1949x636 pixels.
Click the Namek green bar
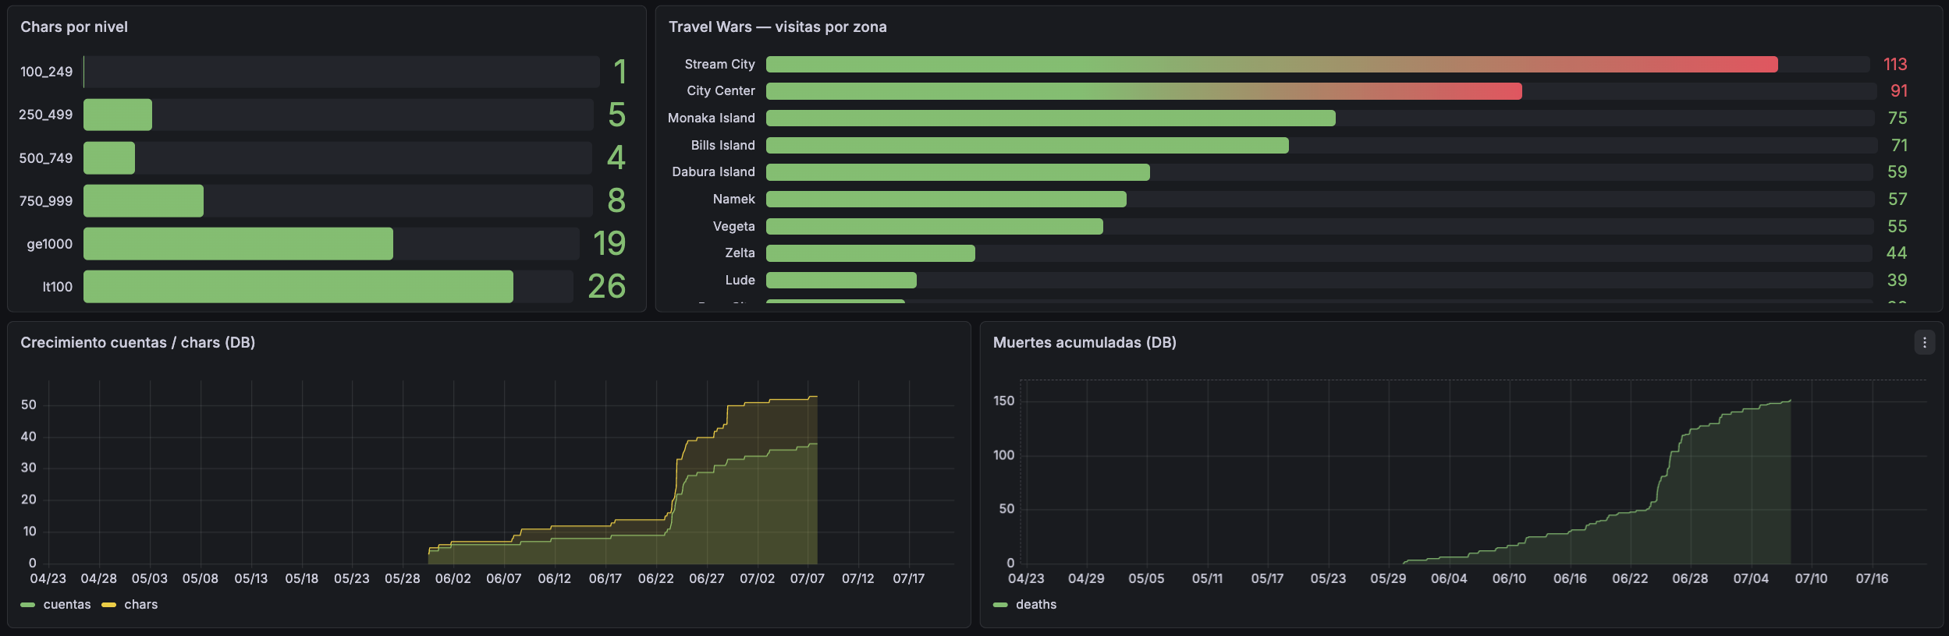click(946, 199)
